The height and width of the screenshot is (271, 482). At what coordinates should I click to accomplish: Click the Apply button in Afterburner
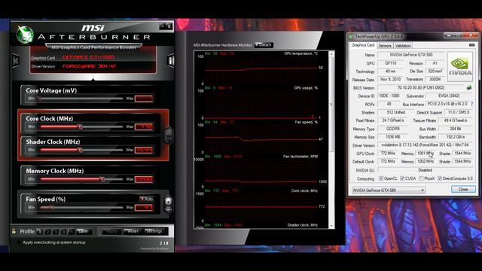click(x=111, y=231)
